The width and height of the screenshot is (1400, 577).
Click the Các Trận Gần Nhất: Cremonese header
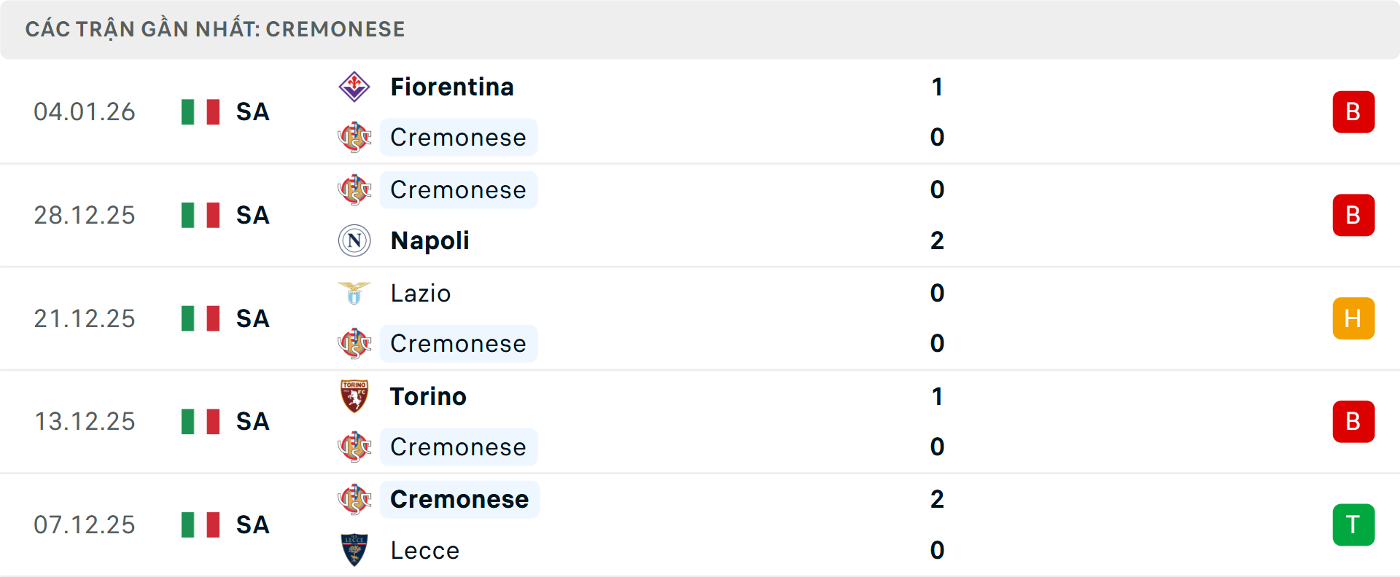click(x=215, y=29)
